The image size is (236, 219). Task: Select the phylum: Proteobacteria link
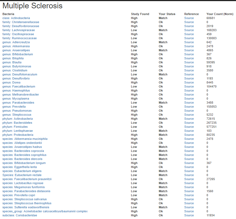tap(18, 135)
